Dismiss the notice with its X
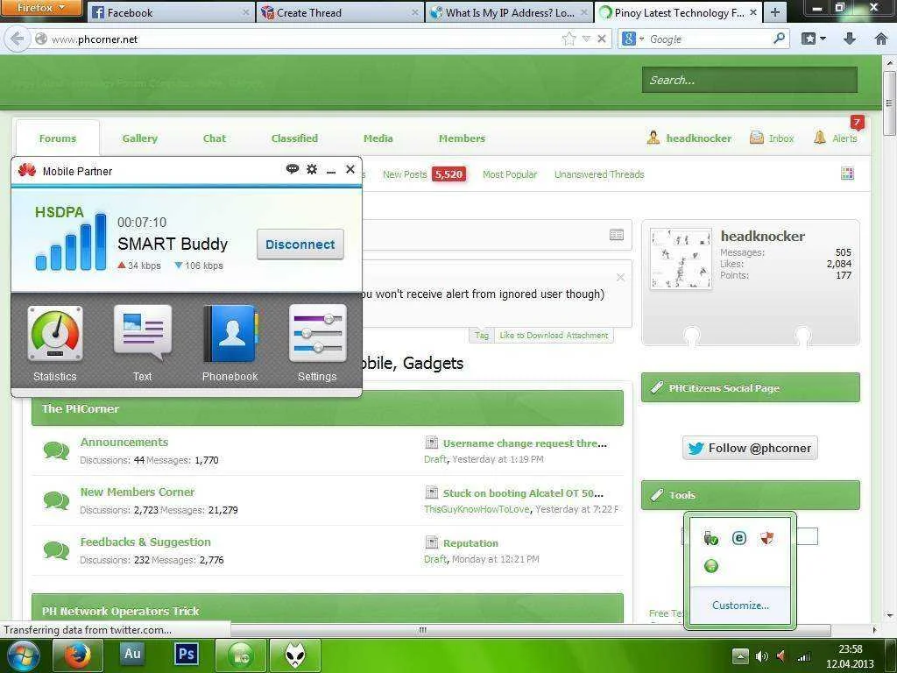 point(620,277)
